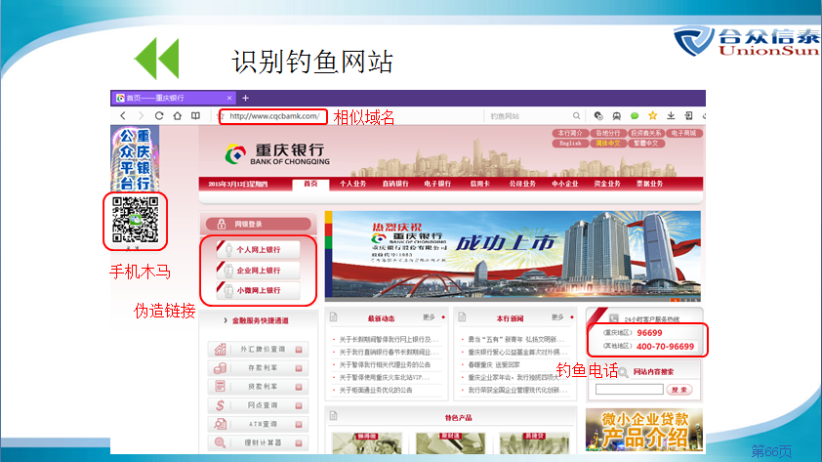
Task: Open a new browser tab with plus
Action: (x=245, y=98)
